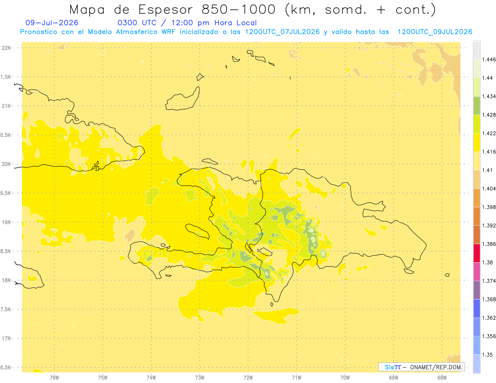Screen dimensions: 496x383
Task: Click the pale blue swatch below 1.35
Action: coord(477,364)
